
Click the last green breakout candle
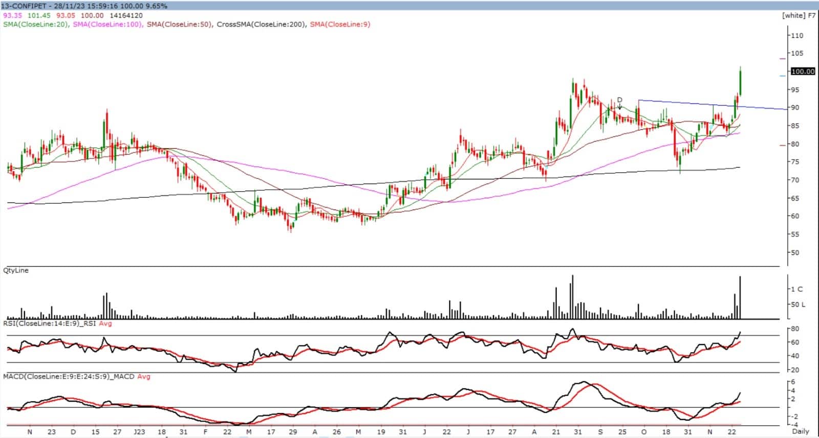coord(740,81)
